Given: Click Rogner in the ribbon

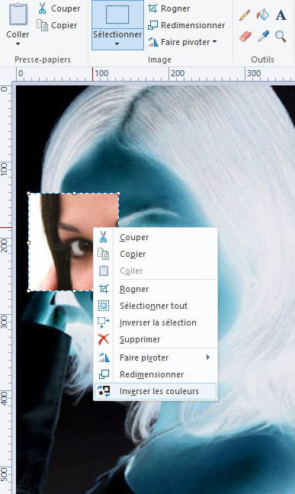Looking at the screenshot, I should tap(169, 8).
